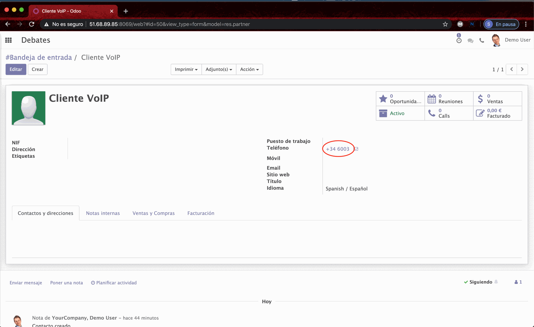Expand the Imprimir dropdown
The height and width of the screenshot is (327, 534).
(186, 69)
